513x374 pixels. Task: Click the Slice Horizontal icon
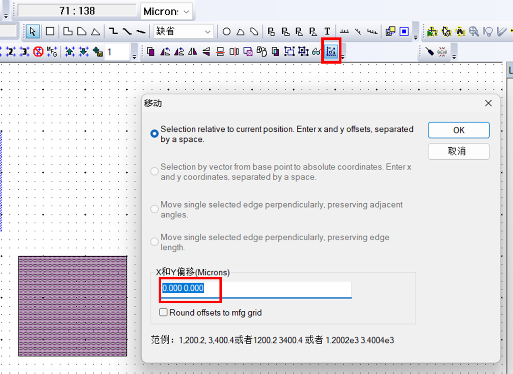click(220, 52)
